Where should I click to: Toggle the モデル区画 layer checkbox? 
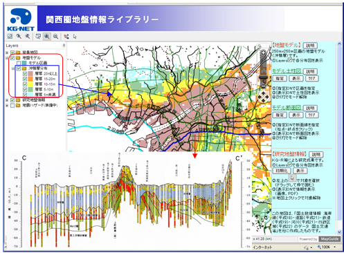[19, 63]
